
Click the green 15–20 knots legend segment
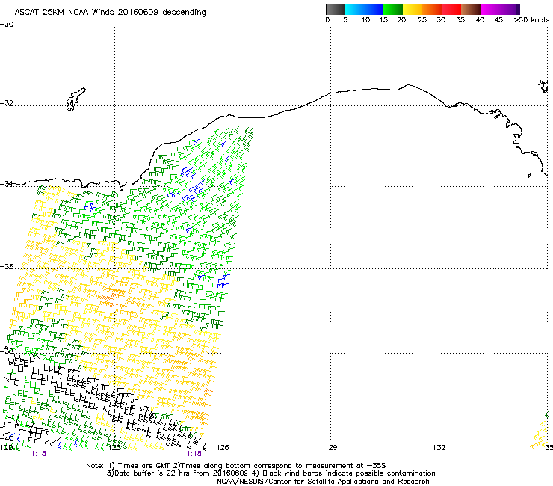point(393,9)
